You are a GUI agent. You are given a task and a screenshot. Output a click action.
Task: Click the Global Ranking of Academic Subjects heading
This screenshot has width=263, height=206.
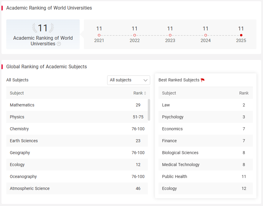tap(47, 67)
